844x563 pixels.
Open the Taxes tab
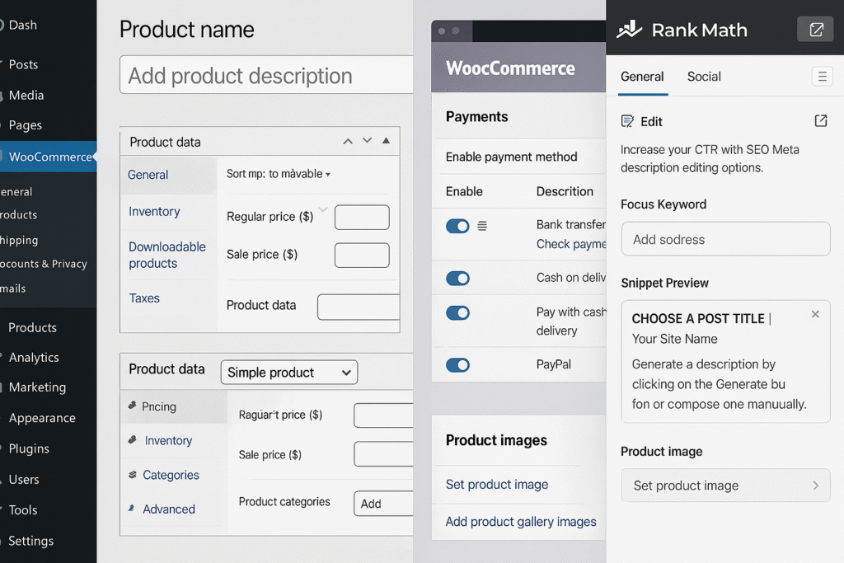pyautogui.click(x=144, y=298)
